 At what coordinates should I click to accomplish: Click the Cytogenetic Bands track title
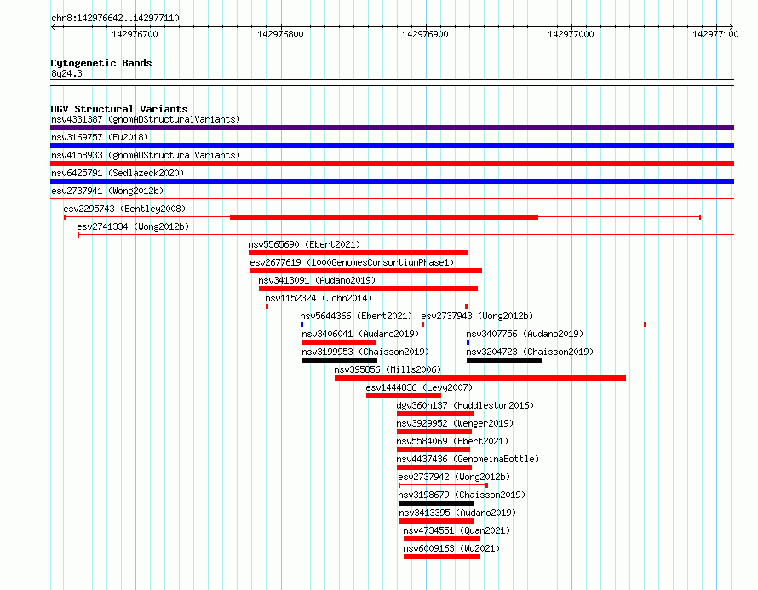[101, 63]
